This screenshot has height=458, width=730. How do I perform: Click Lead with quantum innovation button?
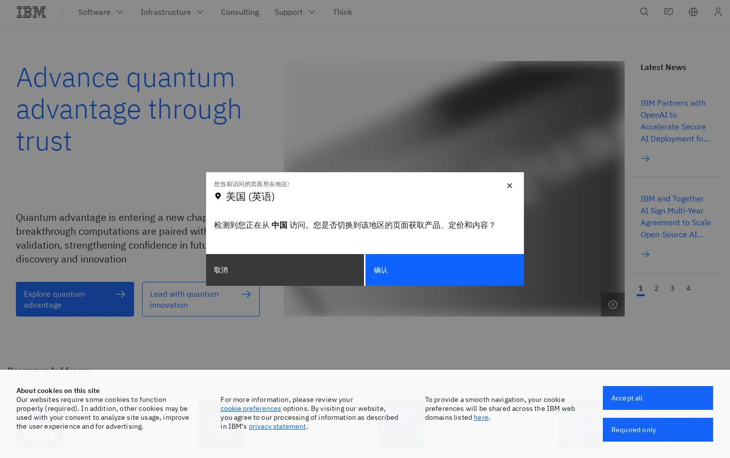[x=201, y=299]
